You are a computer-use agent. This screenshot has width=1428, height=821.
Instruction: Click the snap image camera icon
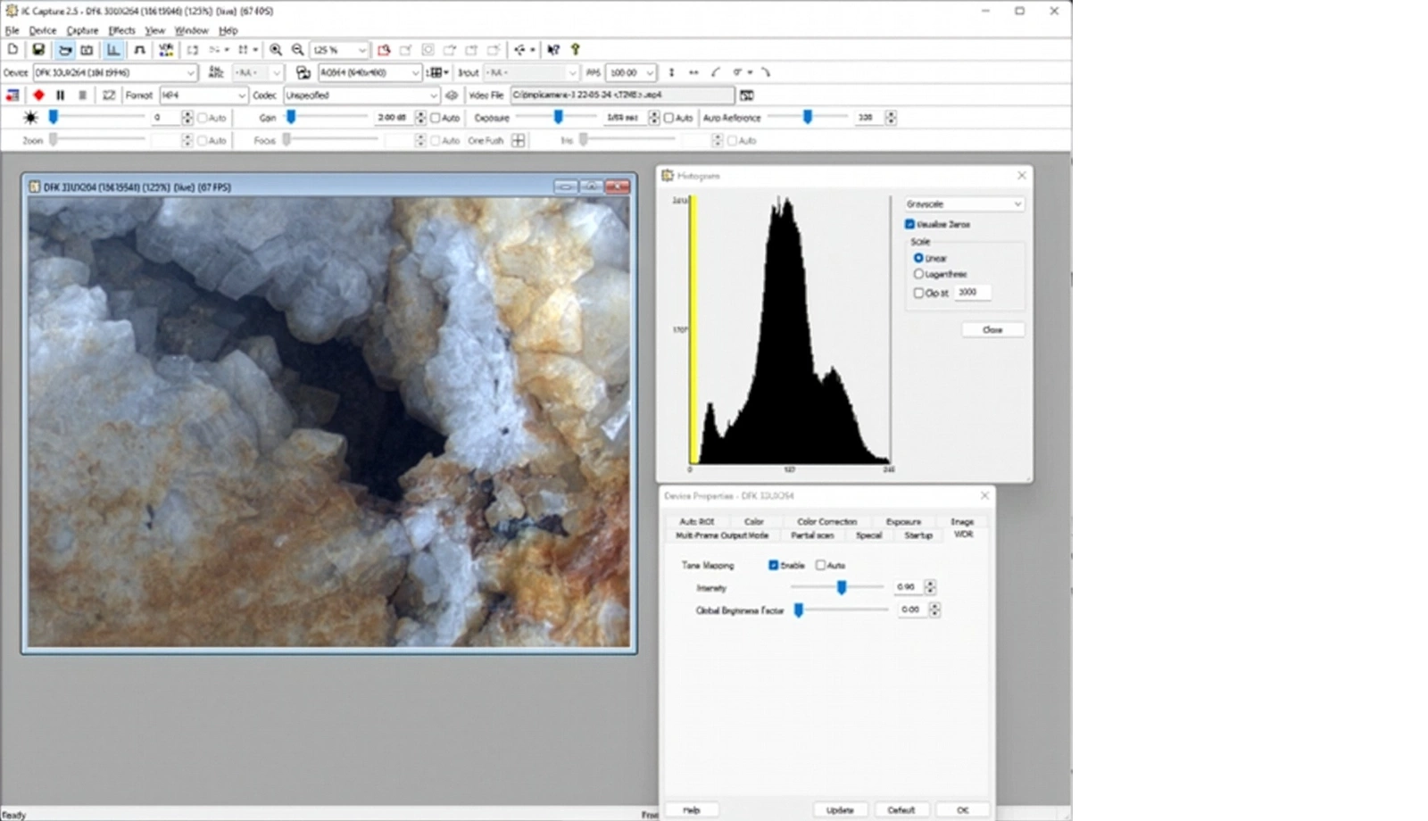tap(87, 50)
